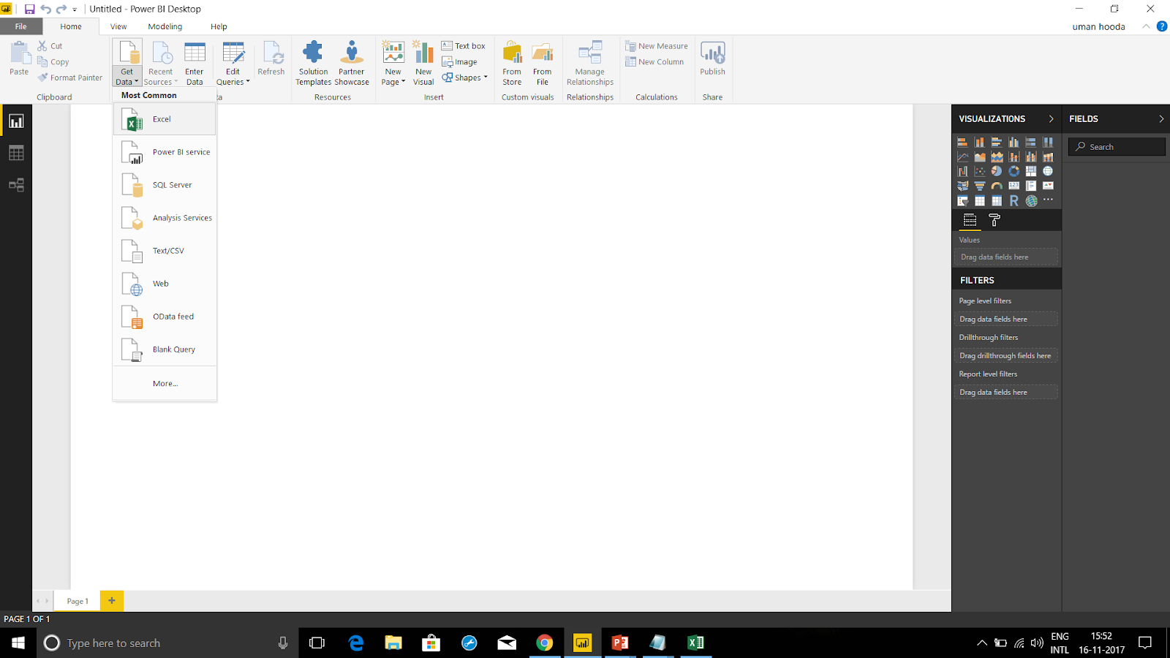1170x658 pixels.
Task: Open Customize Quick Access Toolbar arrow
Action: (x=75, y=10)
